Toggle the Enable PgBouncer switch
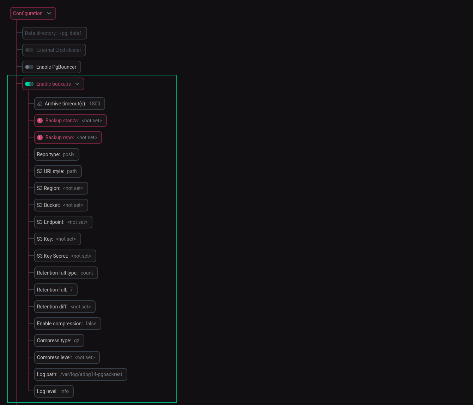Image resolution: width=473 pixels, height=405 pixels. [29, 67]
